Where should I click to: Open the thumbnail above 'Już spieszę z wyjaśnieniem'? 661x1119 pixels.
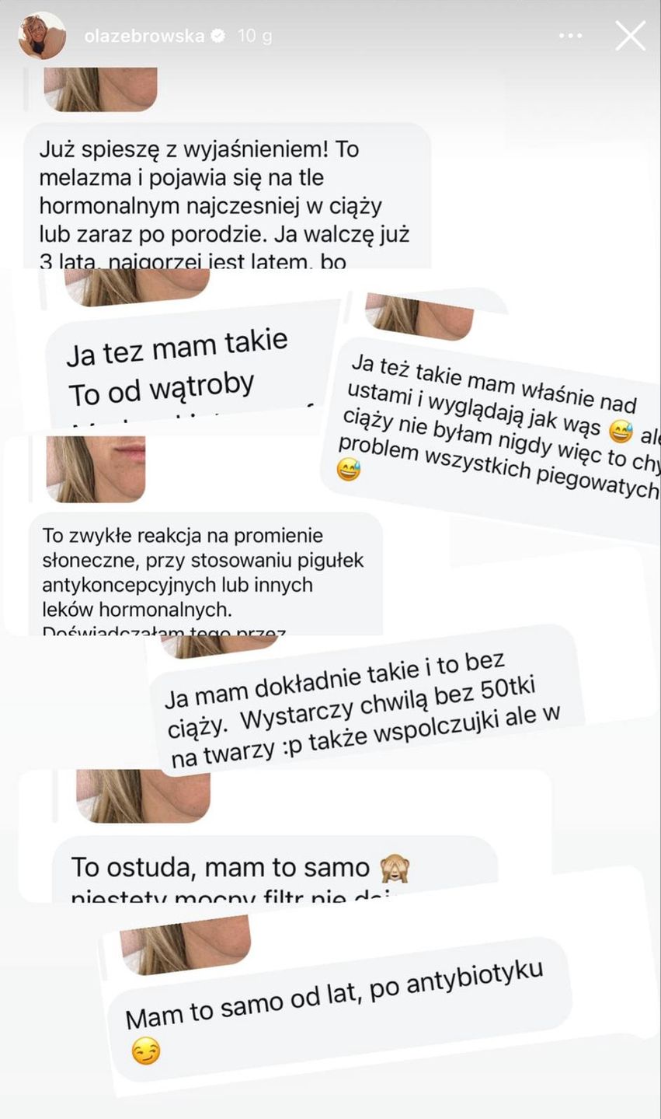pyautogui.click(x=100, y=89)
